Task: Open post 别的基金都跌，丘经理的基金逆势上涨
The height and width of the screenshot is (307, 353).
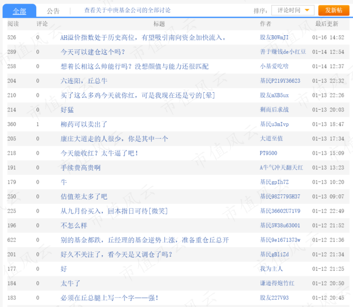Action: [x=145, y=240]
